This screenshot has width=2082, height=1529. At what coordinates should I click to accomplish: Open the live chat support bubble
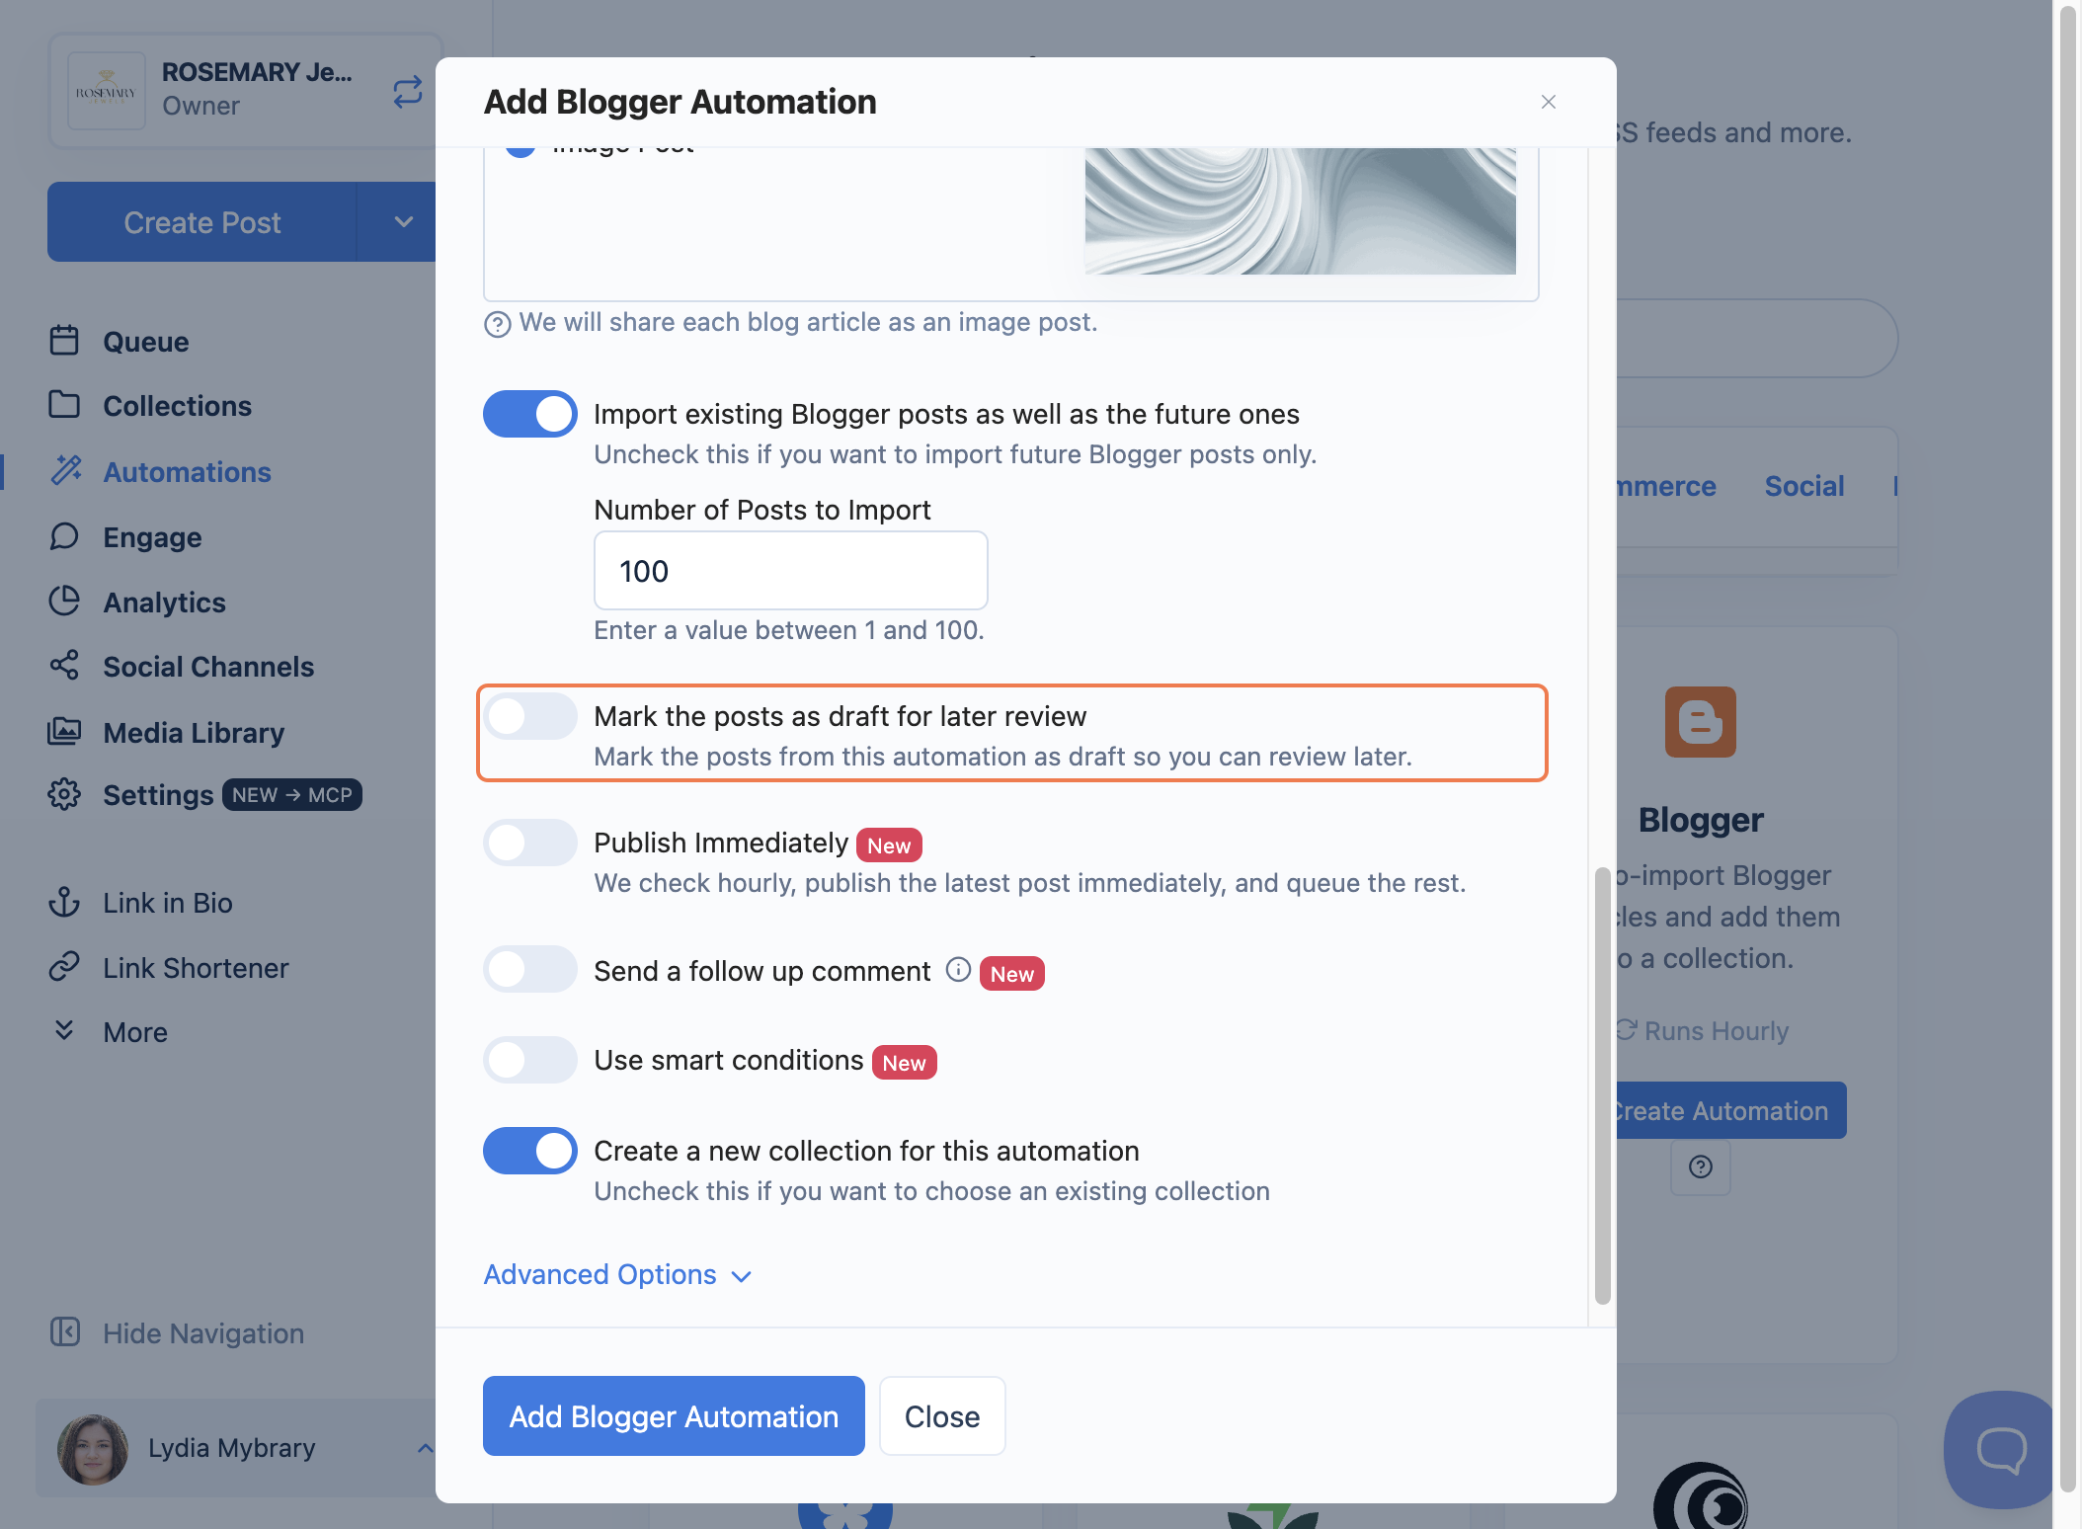tap(2000, 1450)
